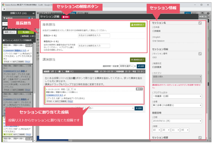Click the Oral Session English name text
Screen dimensions: 214x144
click(x=159, y=41)
